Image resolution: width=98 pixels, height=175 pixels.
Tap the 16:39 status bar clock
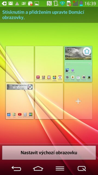click(90, 4)
